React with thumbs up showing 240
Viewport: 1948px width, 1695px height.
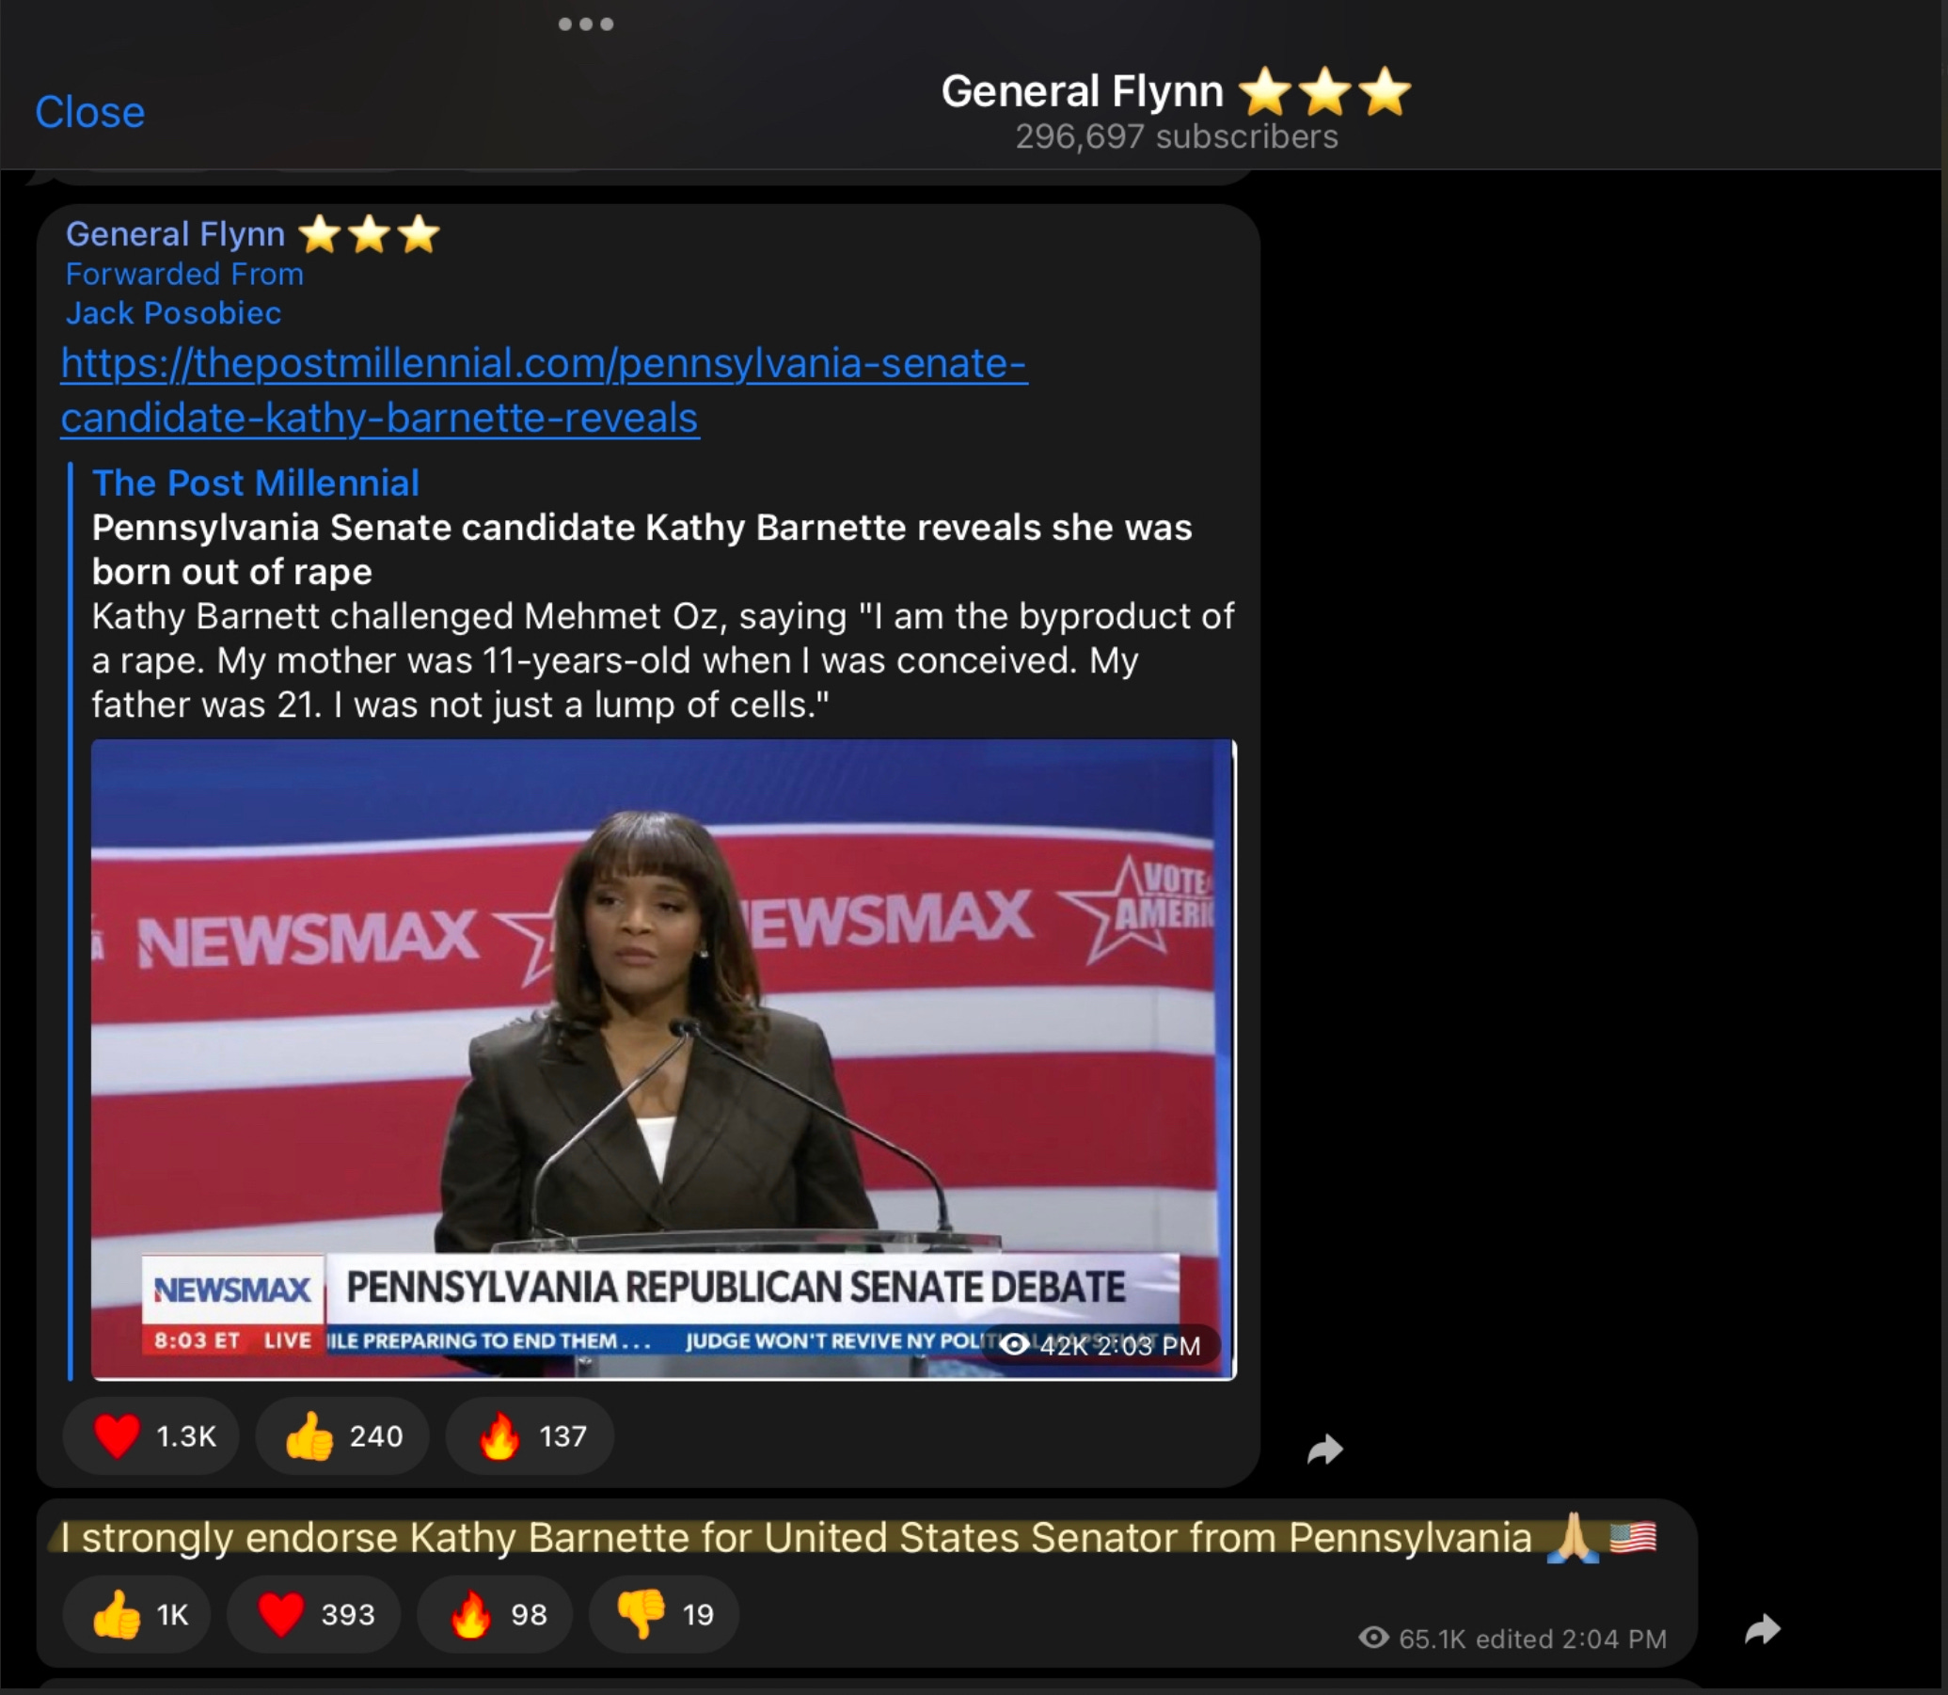pyautogui.click(x=342, y=1435)
